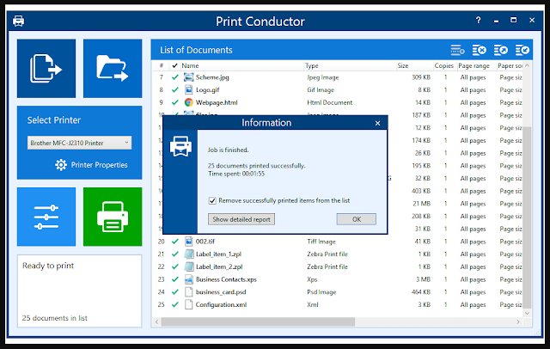Close the Information dialog with X
550x349 pixels.
click(x=377, y=123)
